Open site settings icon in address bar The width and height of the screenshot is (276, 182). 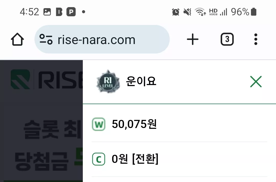click(x=46, y=39)
